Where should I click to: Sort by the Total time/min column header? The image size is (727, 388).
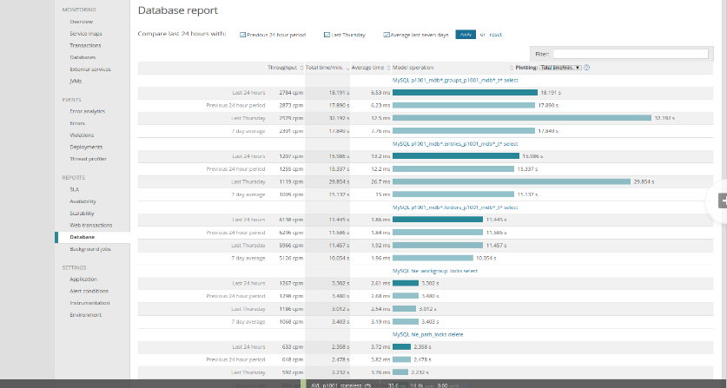coord(325,67)
